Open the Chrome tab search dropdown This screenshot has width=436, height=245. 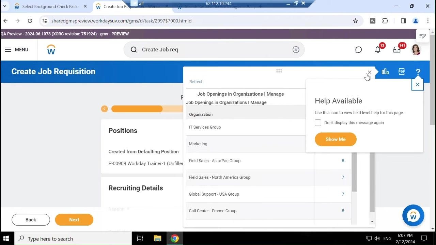tap(4, 6)
